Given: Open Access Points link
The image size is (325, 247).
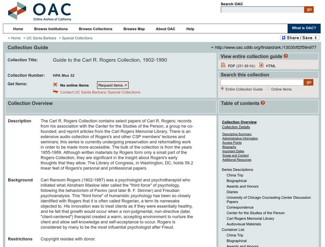Looking at the screenshot, I should (x=232, y=143).
